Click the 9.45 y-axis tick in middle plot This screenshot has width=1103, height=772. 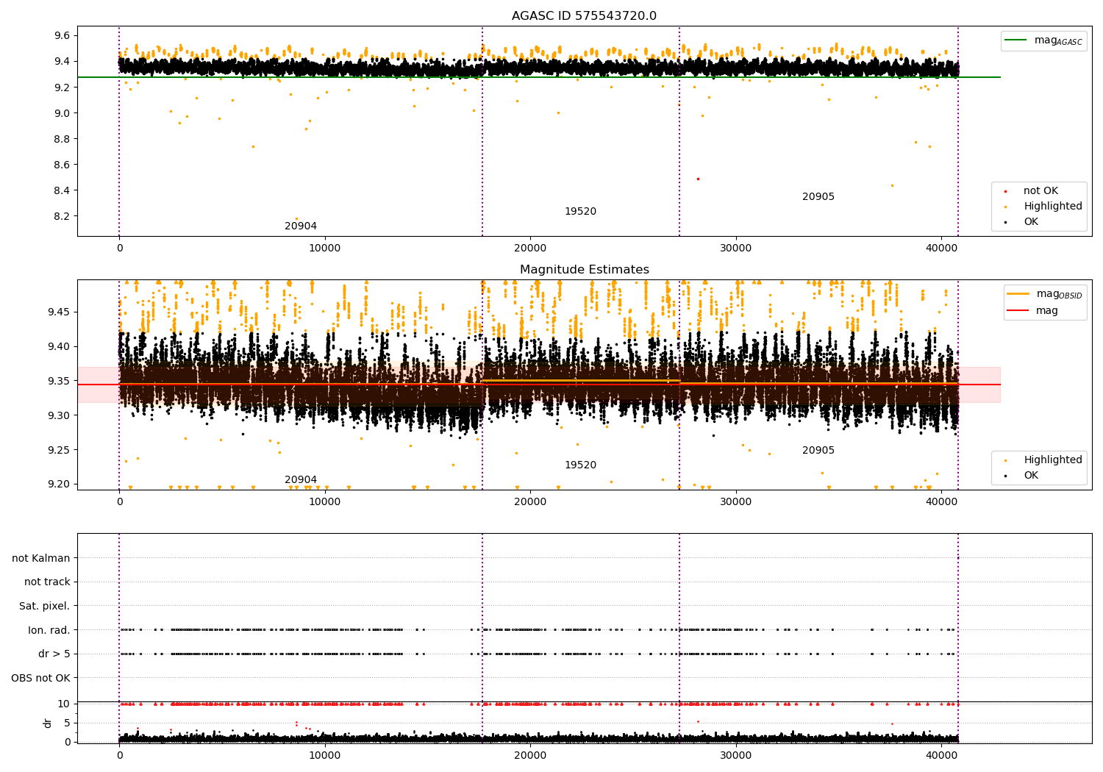(x=60, y=312)
